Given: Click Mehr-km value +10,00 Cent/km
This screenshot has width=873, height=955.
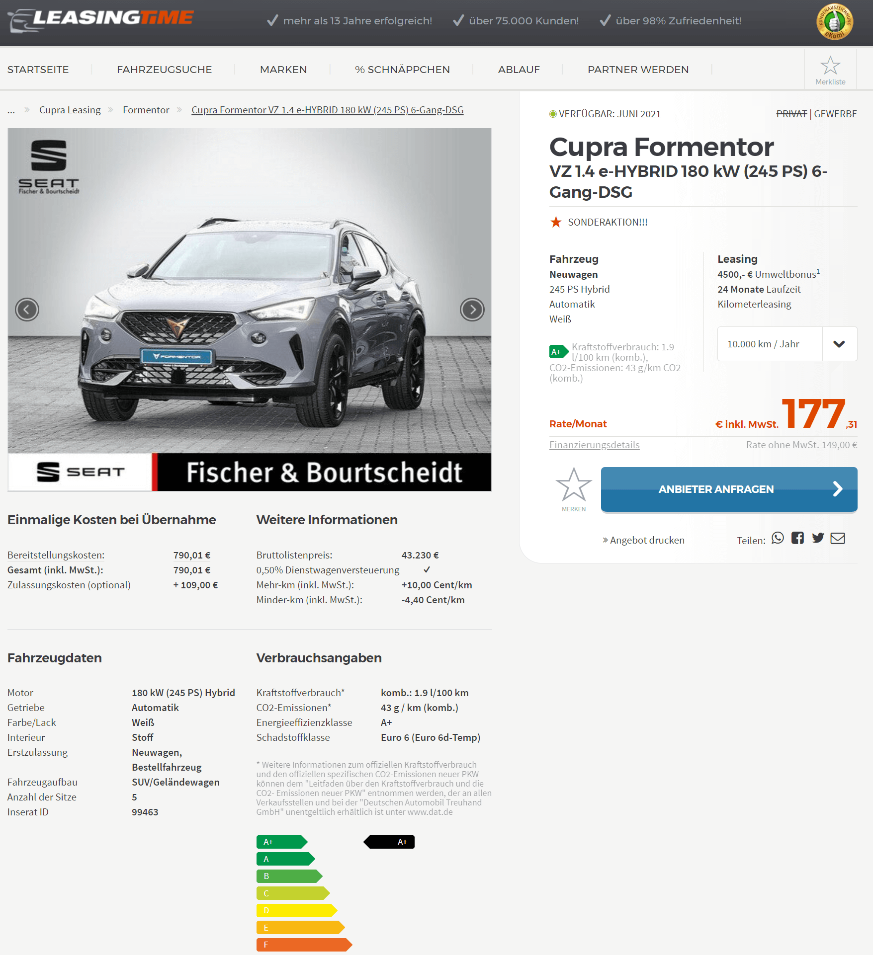Looking at the screenshot, I should tap(436, 585).
